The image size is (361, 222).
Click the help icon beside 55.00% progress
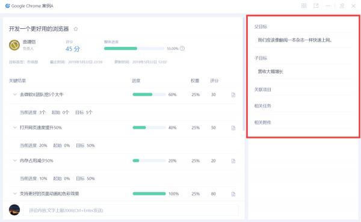182,48
